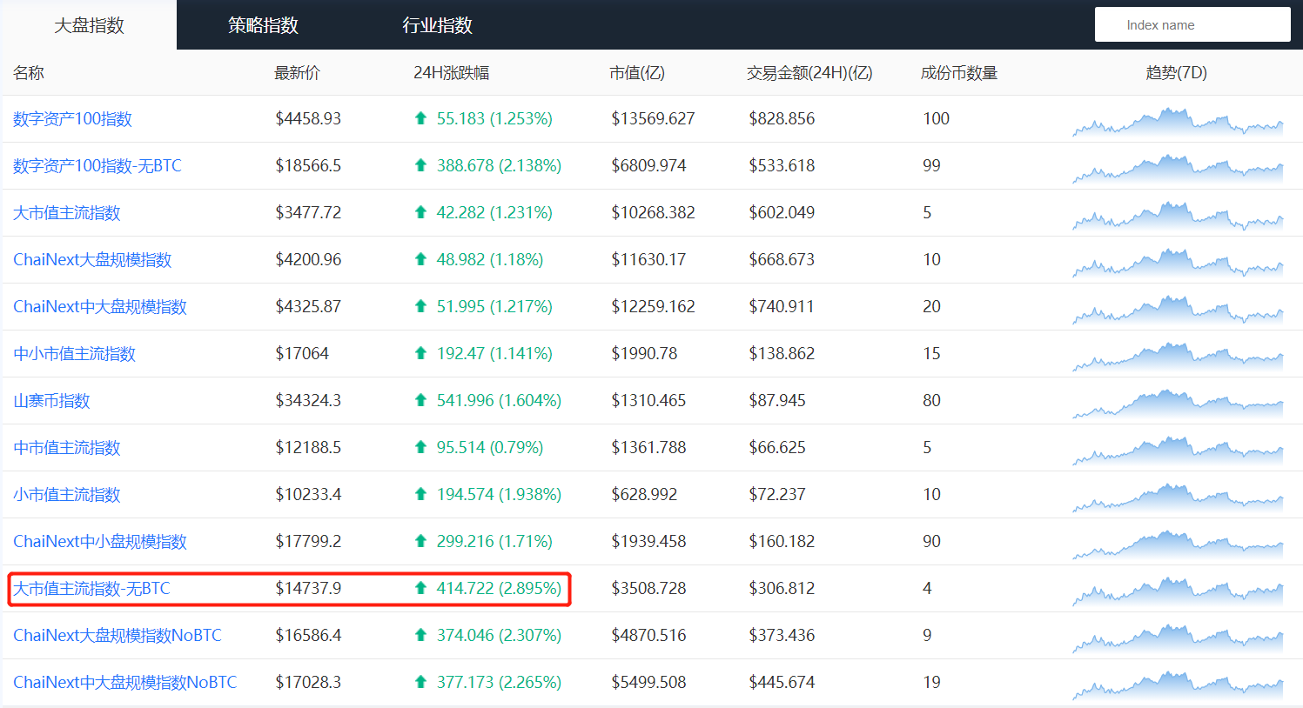Click the green up arrow beside 42.282
This screenshot has width=1303, height=708.
pos(421,212)
